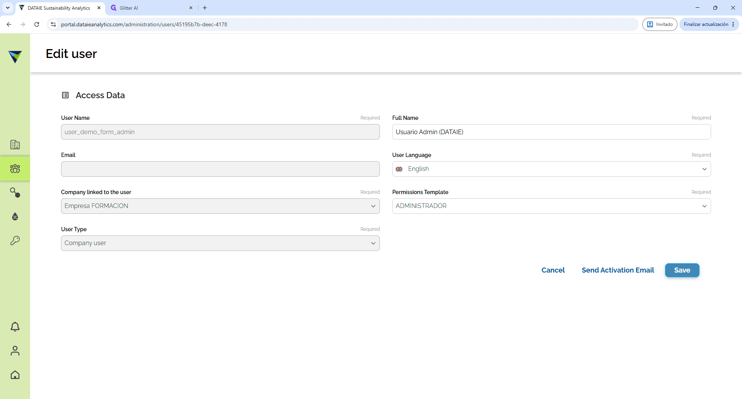Click the browser address bar URL
The height and width of the screenshot is (399, 742).
point(144,24)
